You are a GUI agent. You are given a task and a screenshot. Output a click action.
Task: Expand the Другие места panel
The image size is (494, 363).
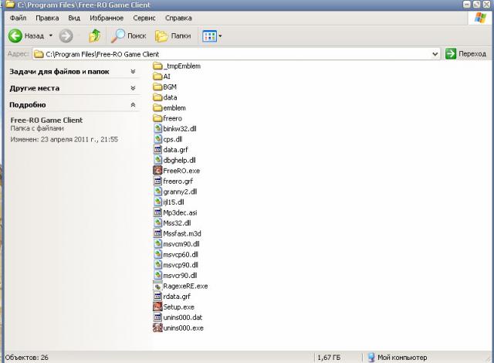click(133, 88)
